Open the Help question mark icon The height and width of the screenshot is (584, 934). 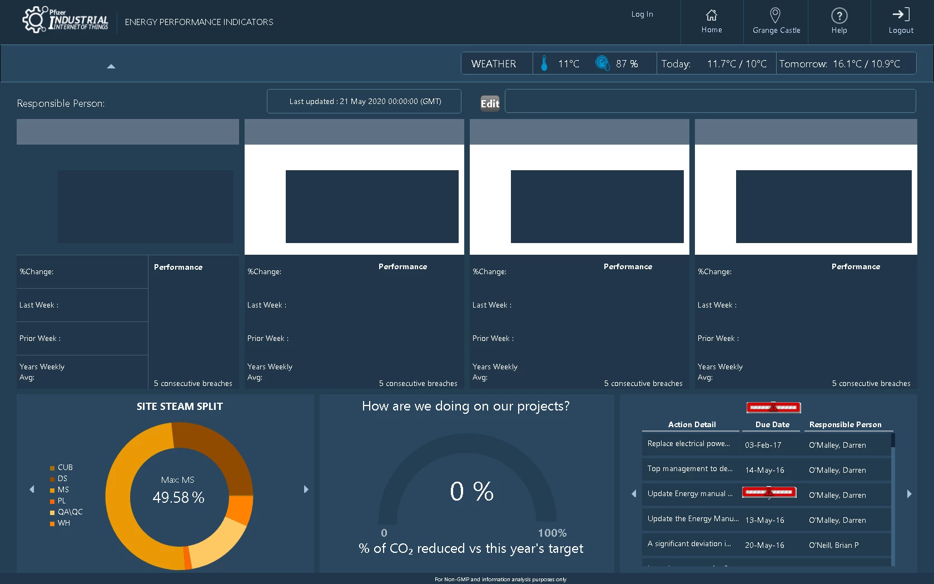[x=839, y=16]
